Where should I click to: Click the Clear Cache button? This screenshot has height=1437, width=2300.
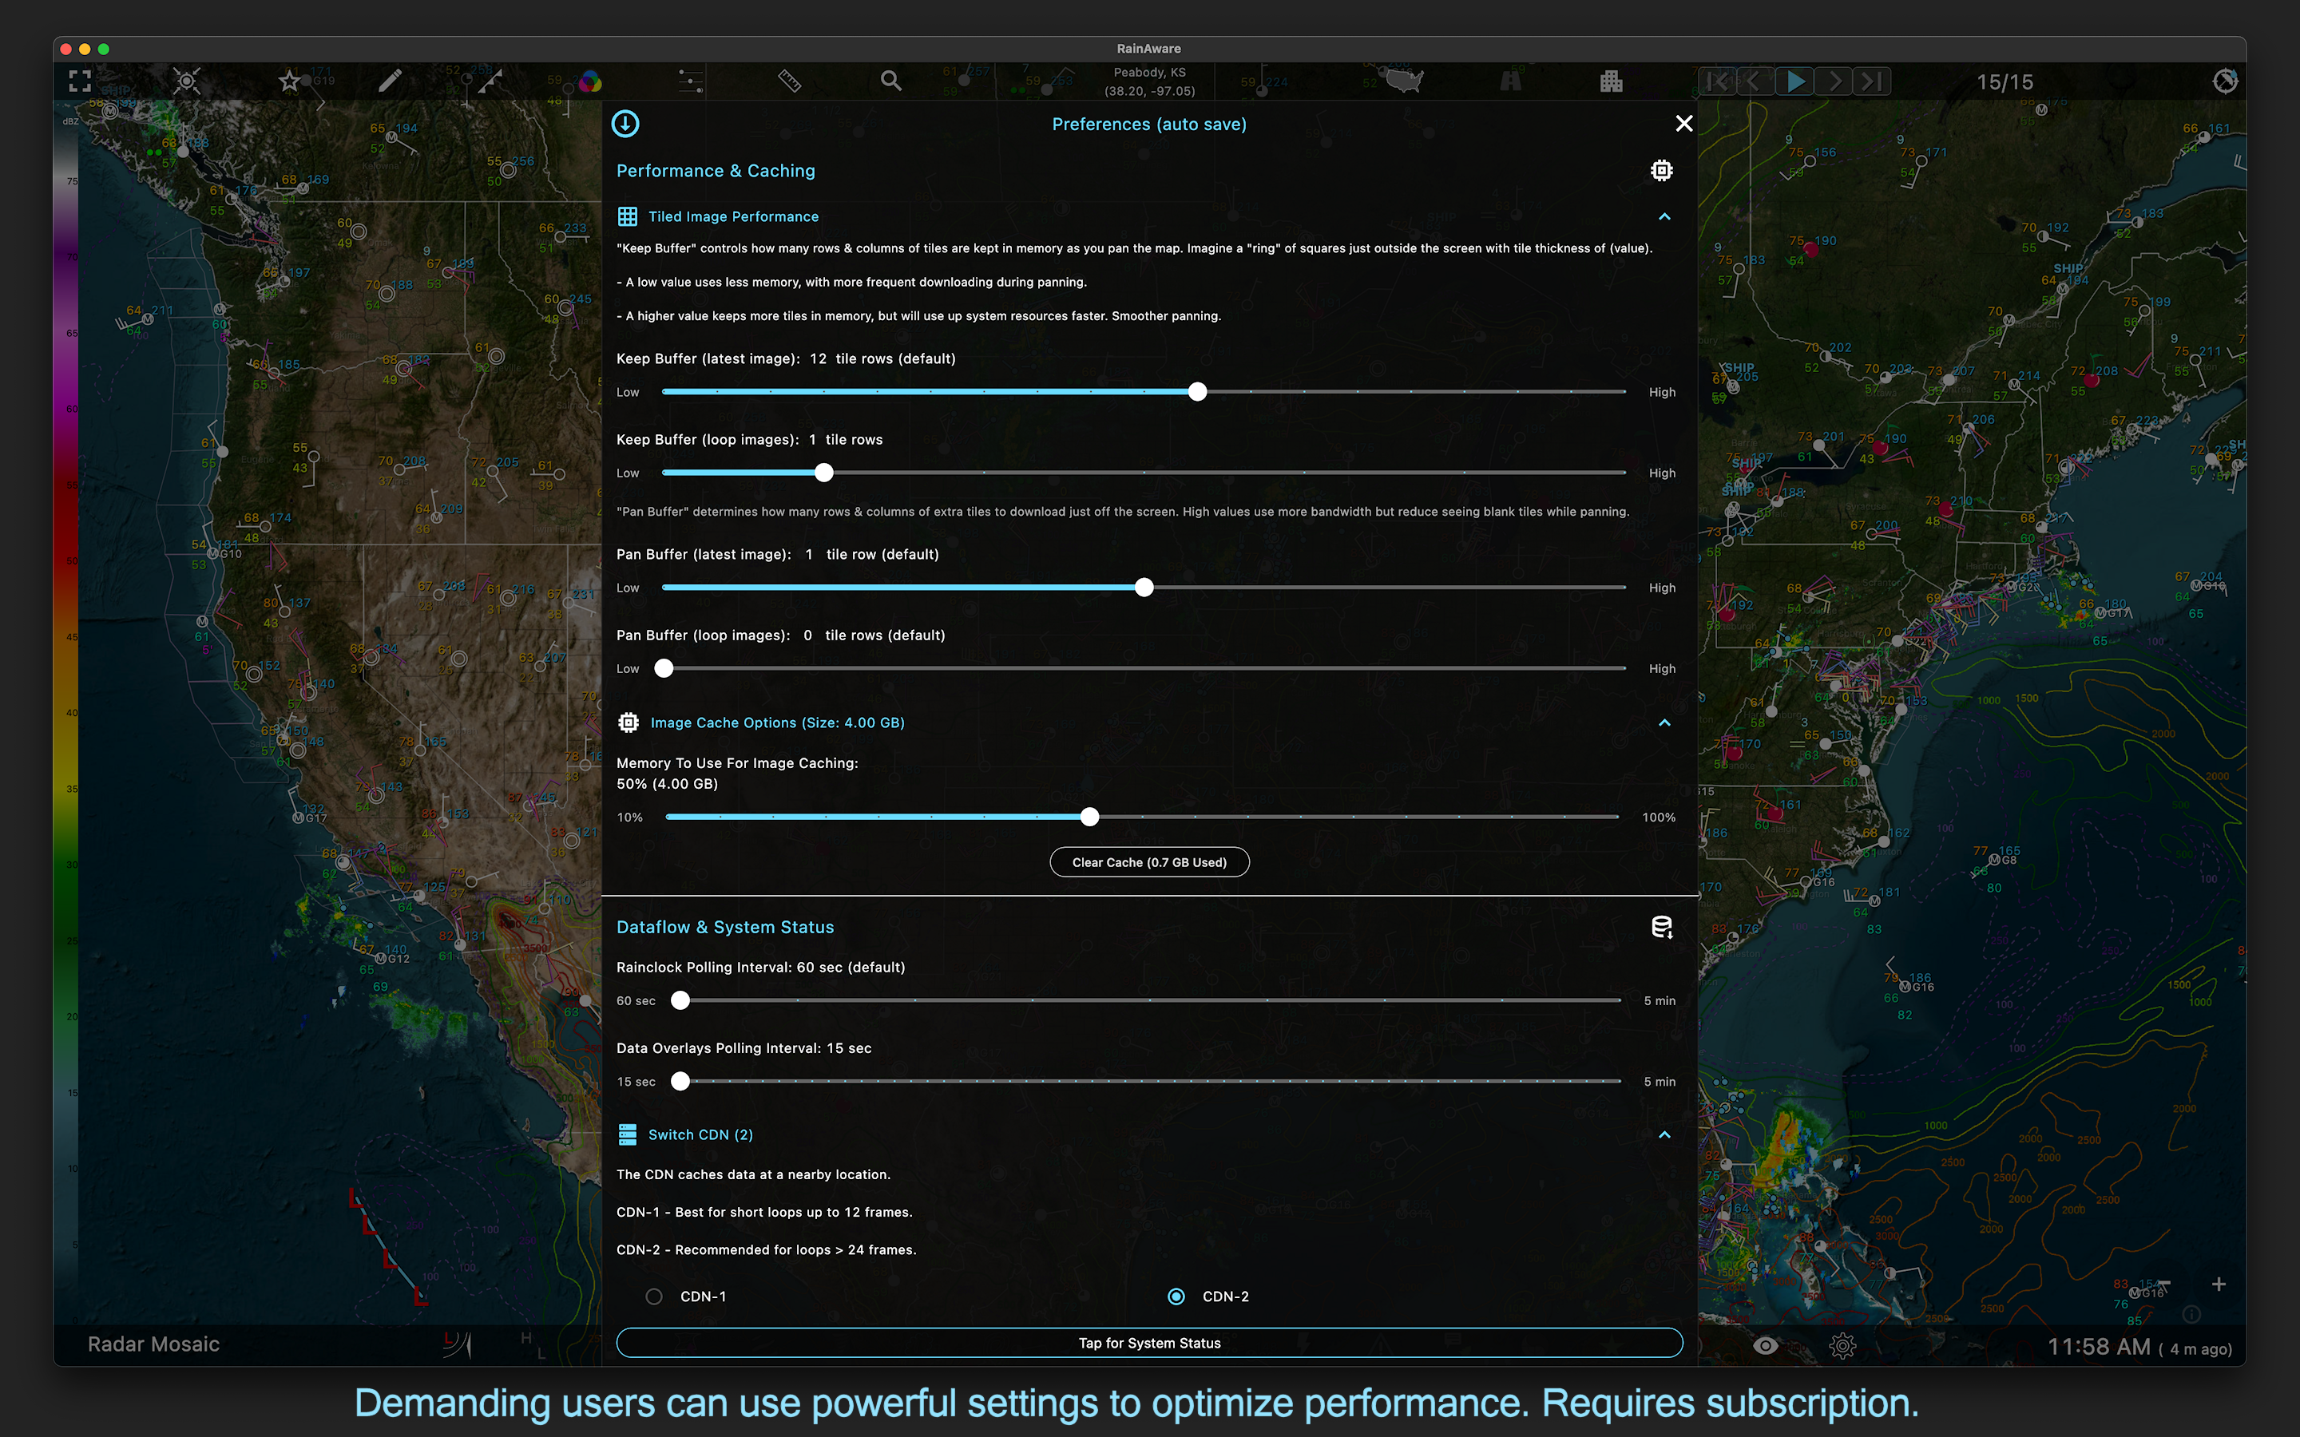pos(1149,862)
